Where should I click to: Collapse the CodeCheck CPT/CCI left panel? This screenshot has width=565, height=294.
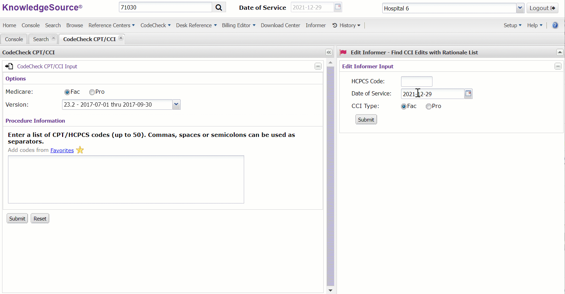point(329,52)
